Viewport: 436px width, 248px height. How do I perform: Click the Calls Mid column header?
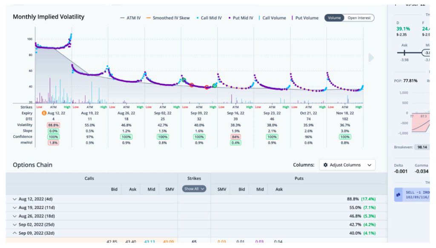click(x=151, y=189)
